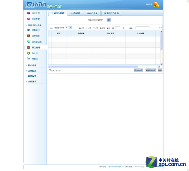Switch to the 上网行为管理 tab

pos(58,13)
